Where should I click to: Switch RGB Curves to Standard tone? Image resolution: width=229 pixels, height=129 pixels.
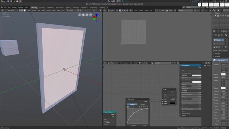[132, 104]
